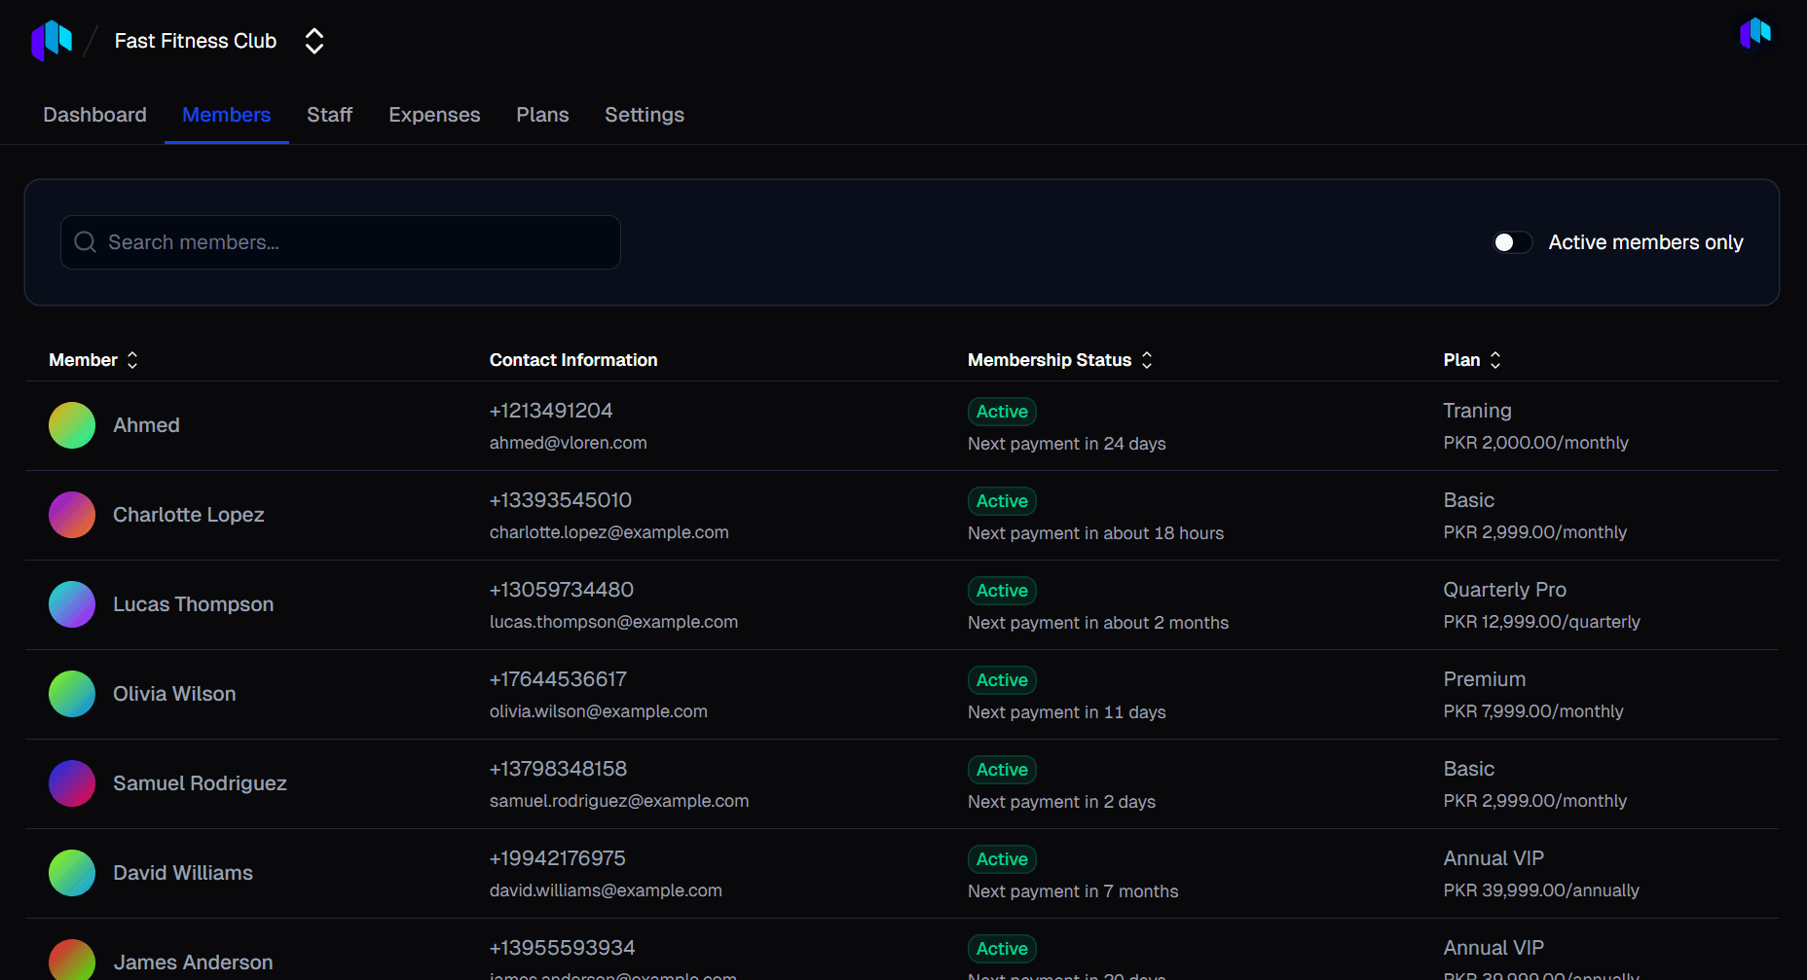1807x980 pixels.
Task: Click the ahmed@vloren.com email address
Action: point(568,443)
